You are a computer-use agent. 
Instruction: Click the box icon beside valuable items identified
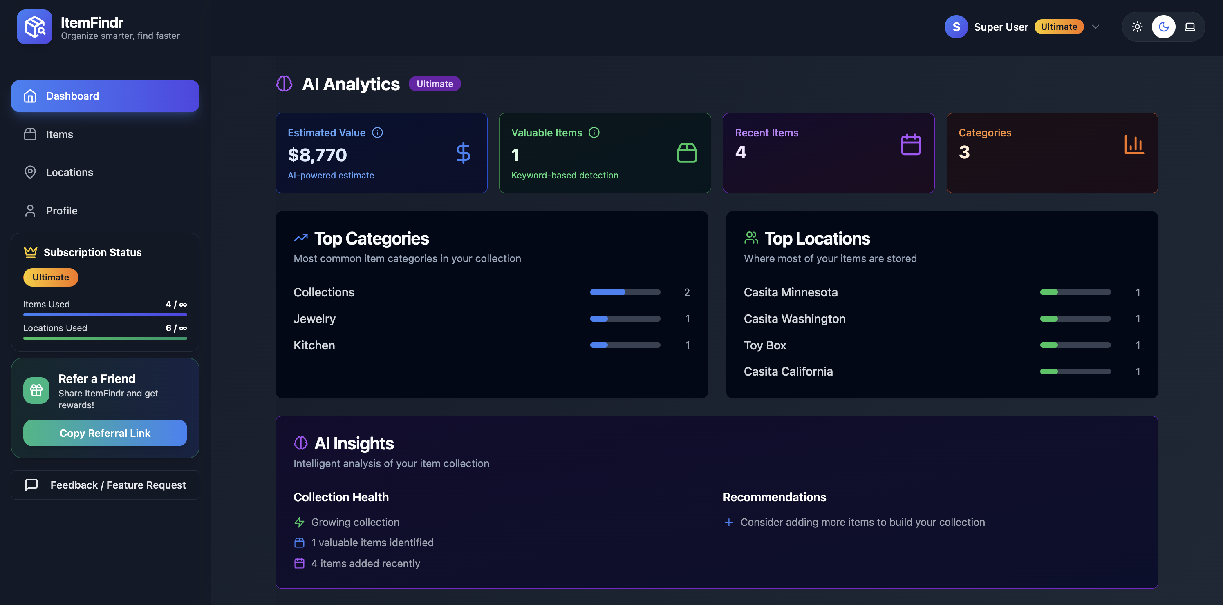click(x=300, y=543)
